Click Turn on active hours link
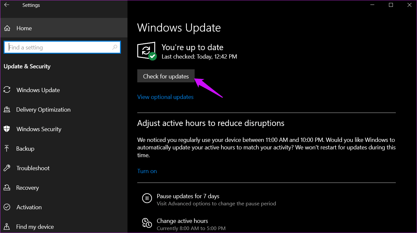This screenshot has height=233, width=417. coord(147,171)
